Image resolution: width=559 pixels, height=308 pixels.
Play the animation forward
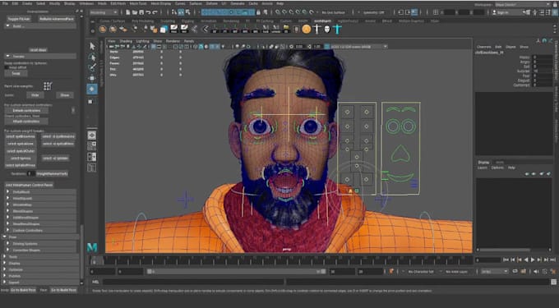533,260
